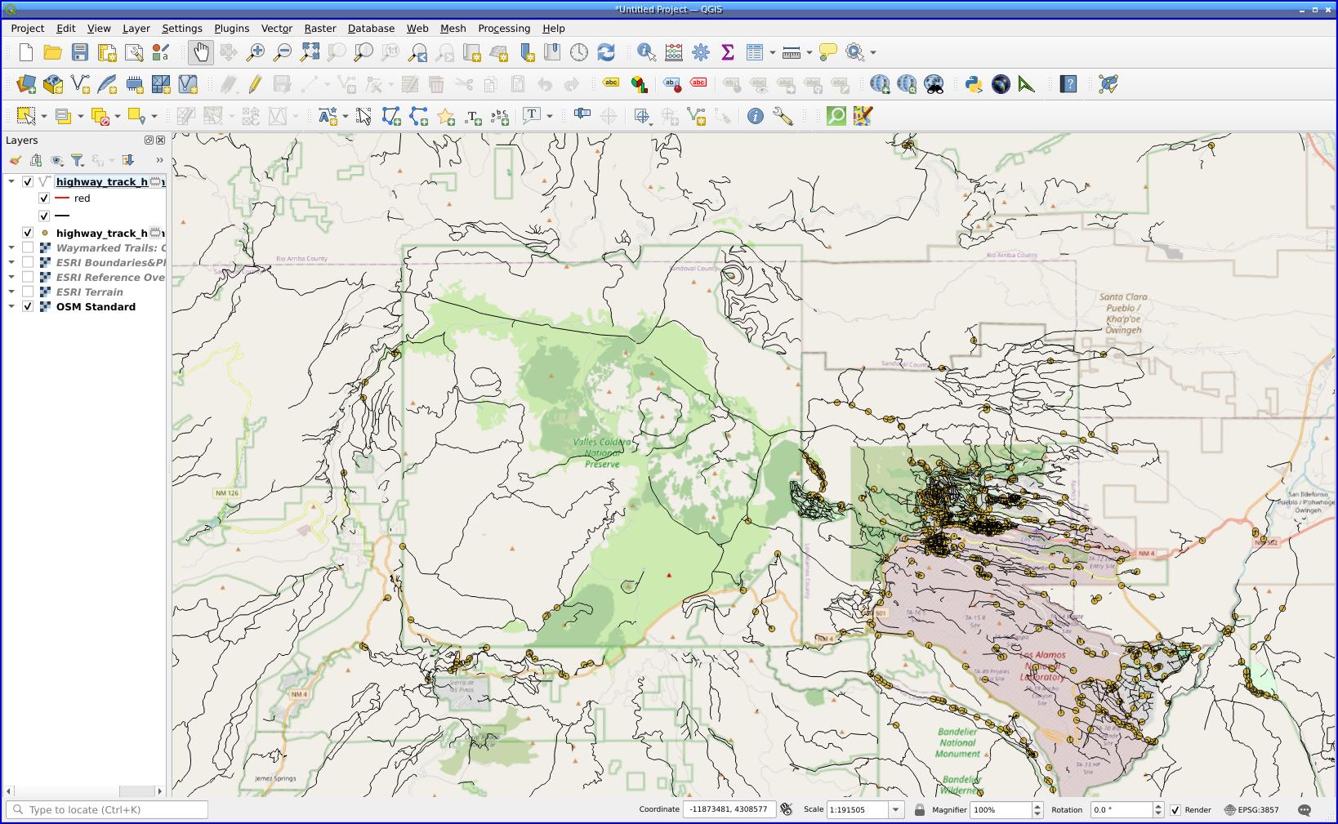Open the measure tool dropdown arrow

click(809, 52)
